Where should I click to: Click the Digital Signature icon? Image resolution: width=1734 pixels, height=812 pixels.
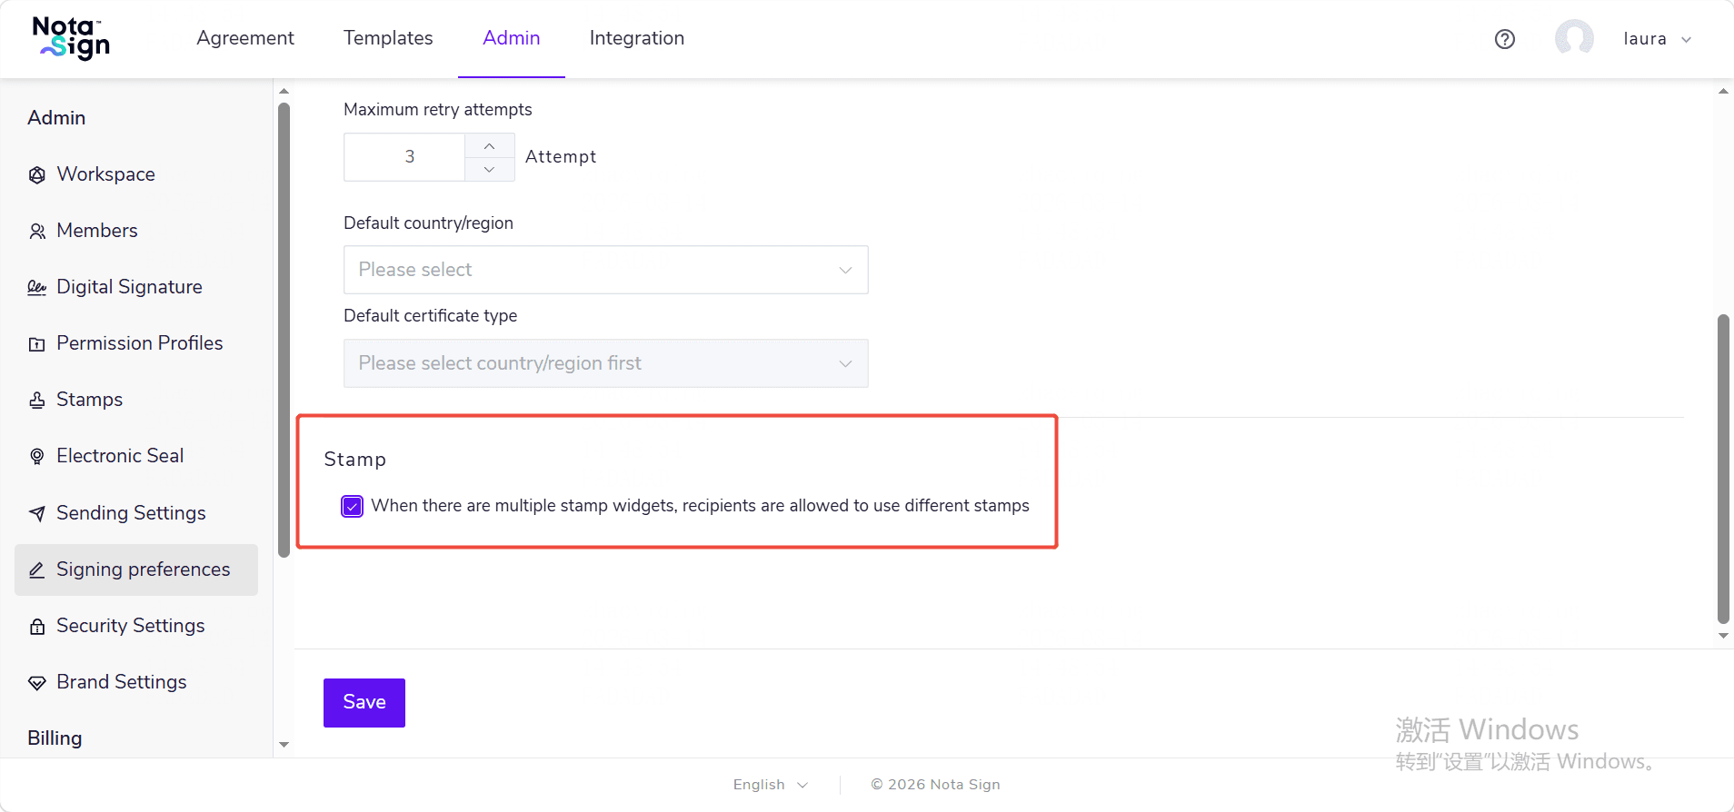(37, 288)
